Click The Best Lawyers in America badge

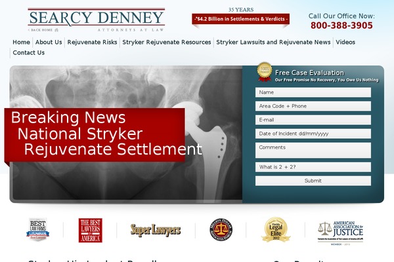(91, 230)
